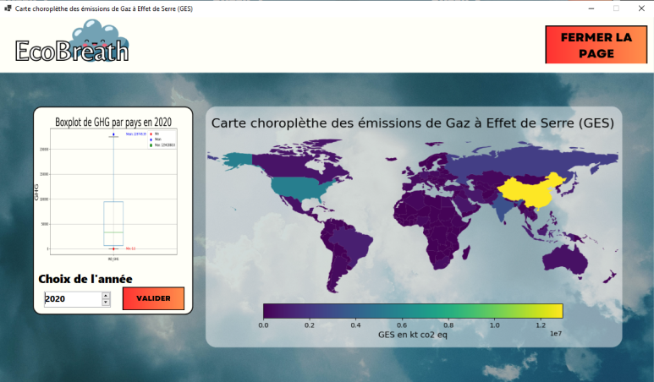The image size is (654, 382).
Task: Minimize the application window
Action: coord(591,8)
